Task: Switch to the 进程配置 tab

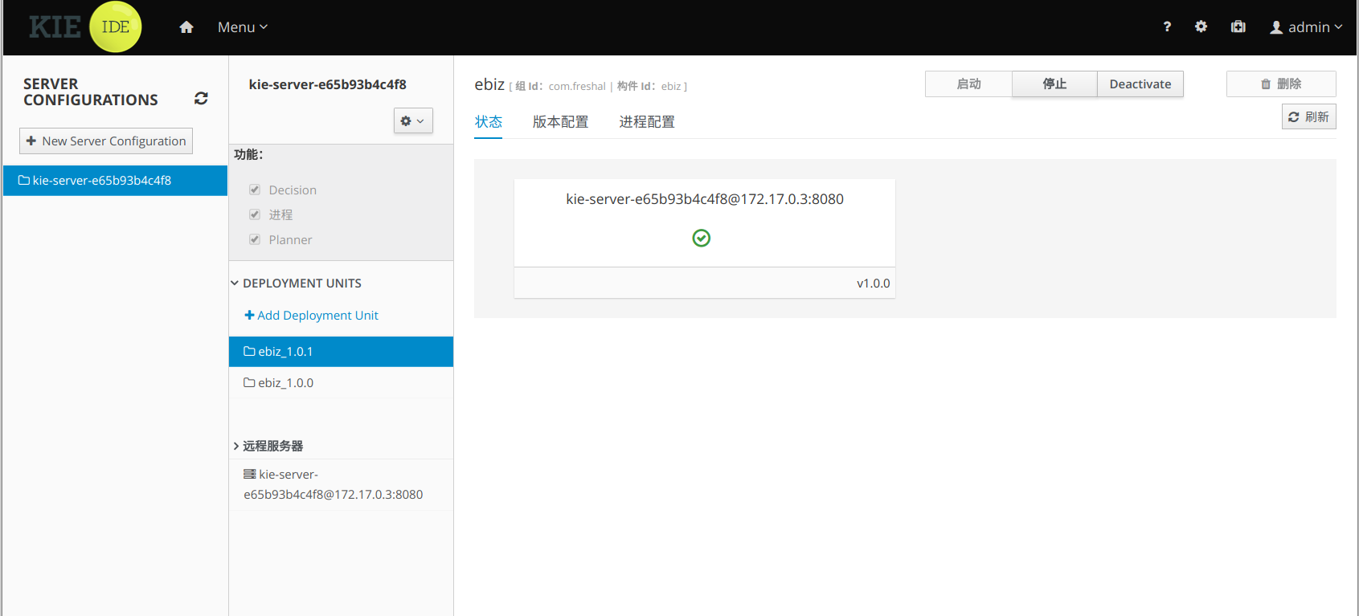Action: click(647, 122)
